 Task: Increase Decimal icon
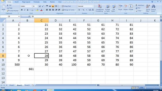pyautogui.click(x=90, y=10)
